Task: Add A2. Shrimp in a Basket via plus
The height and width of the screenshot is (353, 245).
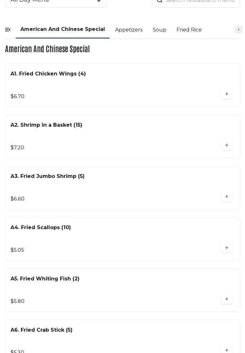Action: point(227,145)
